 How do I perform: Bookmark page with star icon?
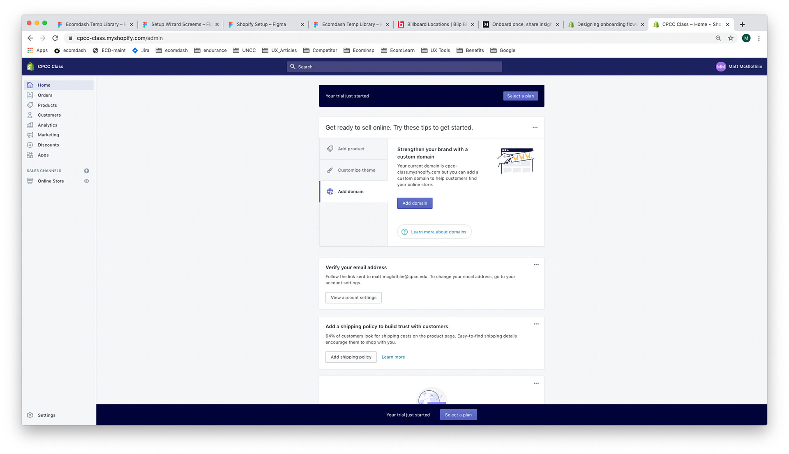(x=731, y=38)
